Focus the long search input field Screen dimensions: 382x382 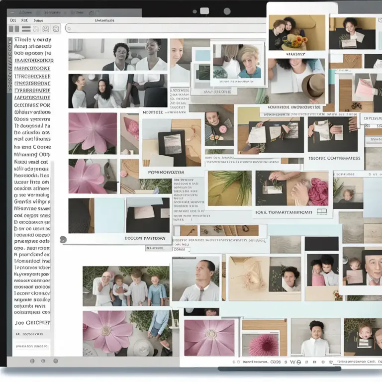166,28
